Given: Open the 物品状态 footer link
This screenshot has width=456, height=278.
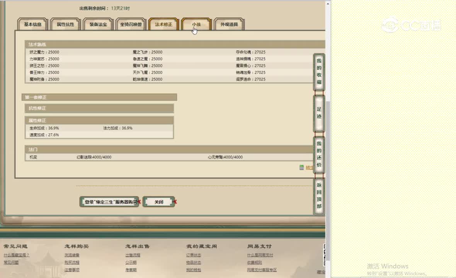Looking at the screenshot, I should click(x=194, y=262).
